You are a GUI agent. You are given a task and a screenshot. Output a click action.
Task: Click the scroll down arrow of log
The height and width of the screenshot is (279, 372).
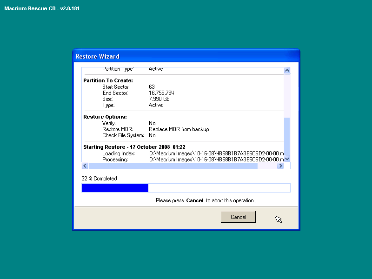coord(287,159)
